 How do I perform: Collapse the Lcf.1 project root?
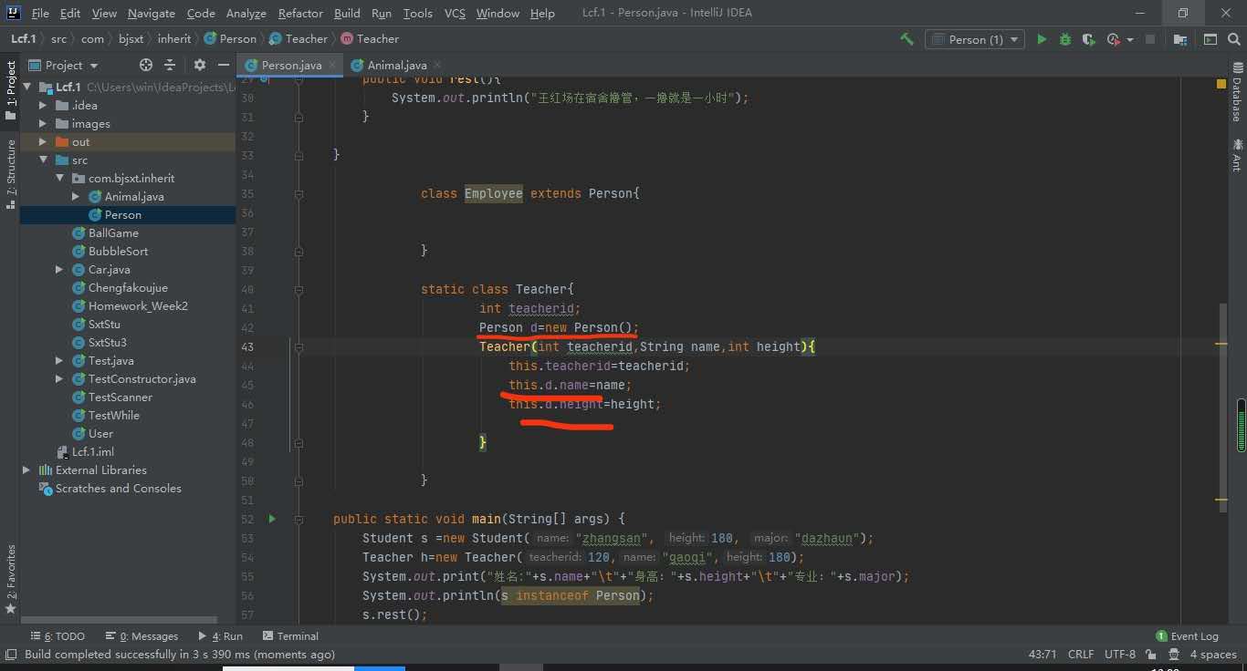pos(26,87)
